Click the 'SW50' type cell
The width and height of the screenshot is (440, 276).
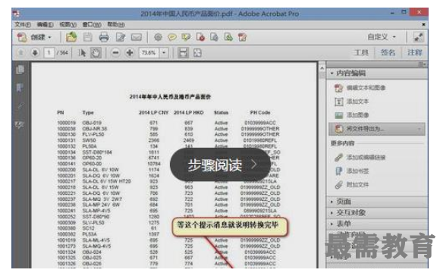coord(89,140)
